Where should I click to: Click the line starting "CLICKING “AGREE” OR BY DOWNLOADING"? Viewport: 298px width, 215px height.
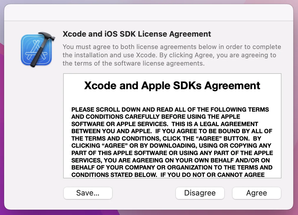tap(171, 146)
